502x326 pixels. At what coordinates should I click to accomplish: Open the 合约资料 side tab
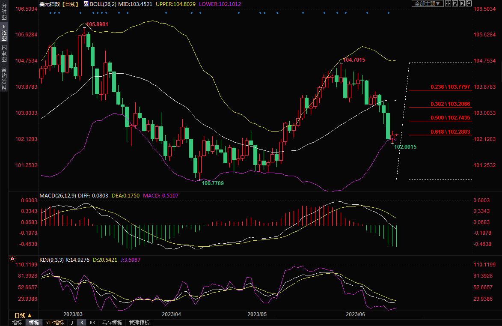[x=4, y=78]
